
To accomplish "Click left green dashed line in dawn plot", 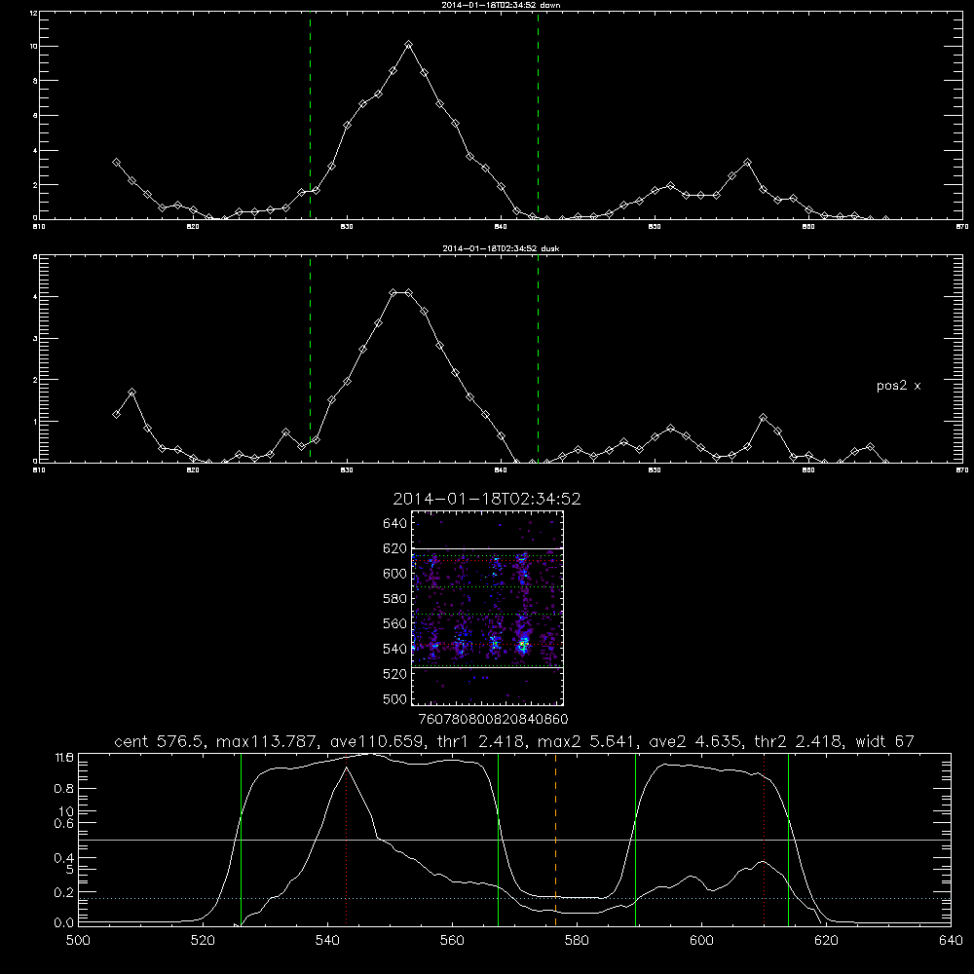I will point(310,116).
